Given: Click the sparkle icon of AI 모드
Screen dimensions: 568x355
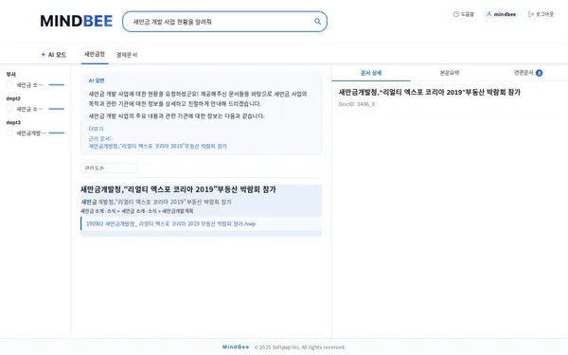Looking at the screenshot, I should [x=44, y=54].
